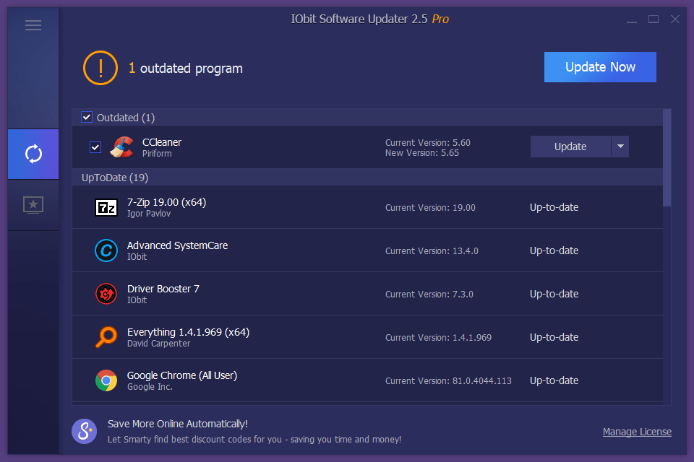
Task: Uncheck the Outdated (1) group checkbox
Action: tap(87, 117)
